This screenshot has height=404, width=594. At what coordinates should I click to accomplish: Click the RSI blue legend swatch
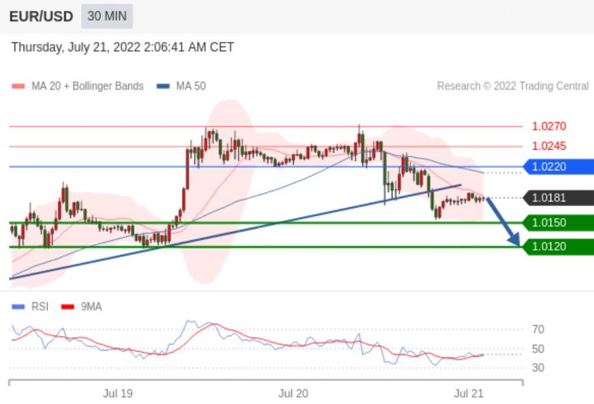pos(18,307)
